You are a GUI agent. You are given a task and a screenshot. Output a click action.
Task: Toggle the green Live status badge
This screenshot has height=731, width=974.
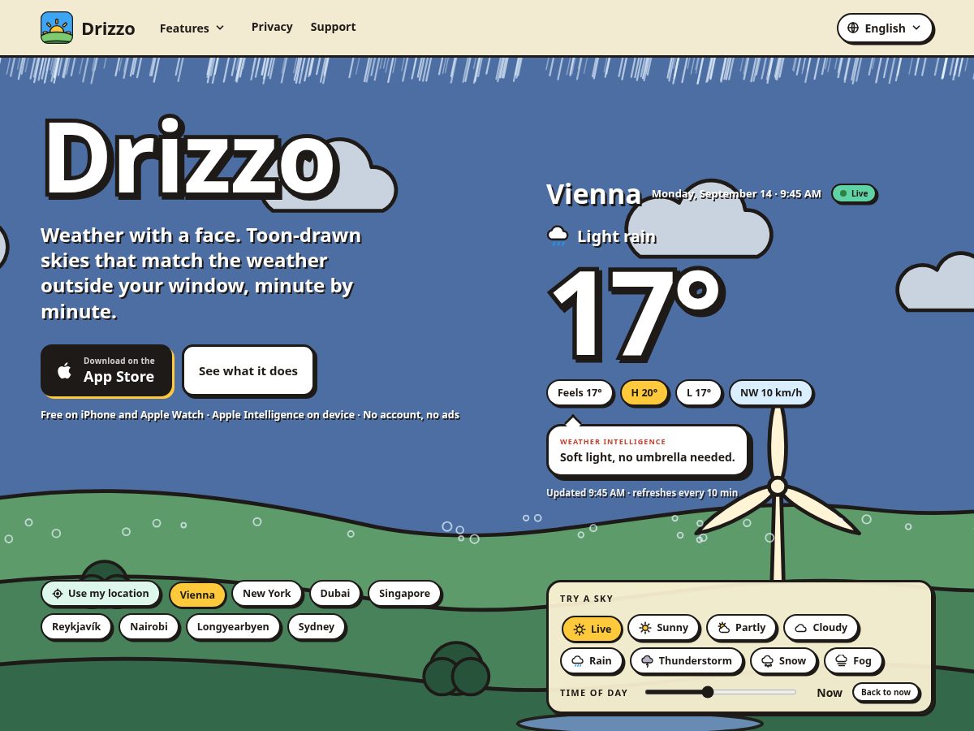[x=853, y=193]
